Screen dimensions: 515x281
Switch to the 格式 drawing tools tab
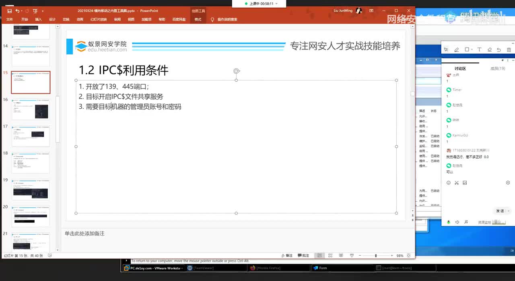[x=198, y=19]
